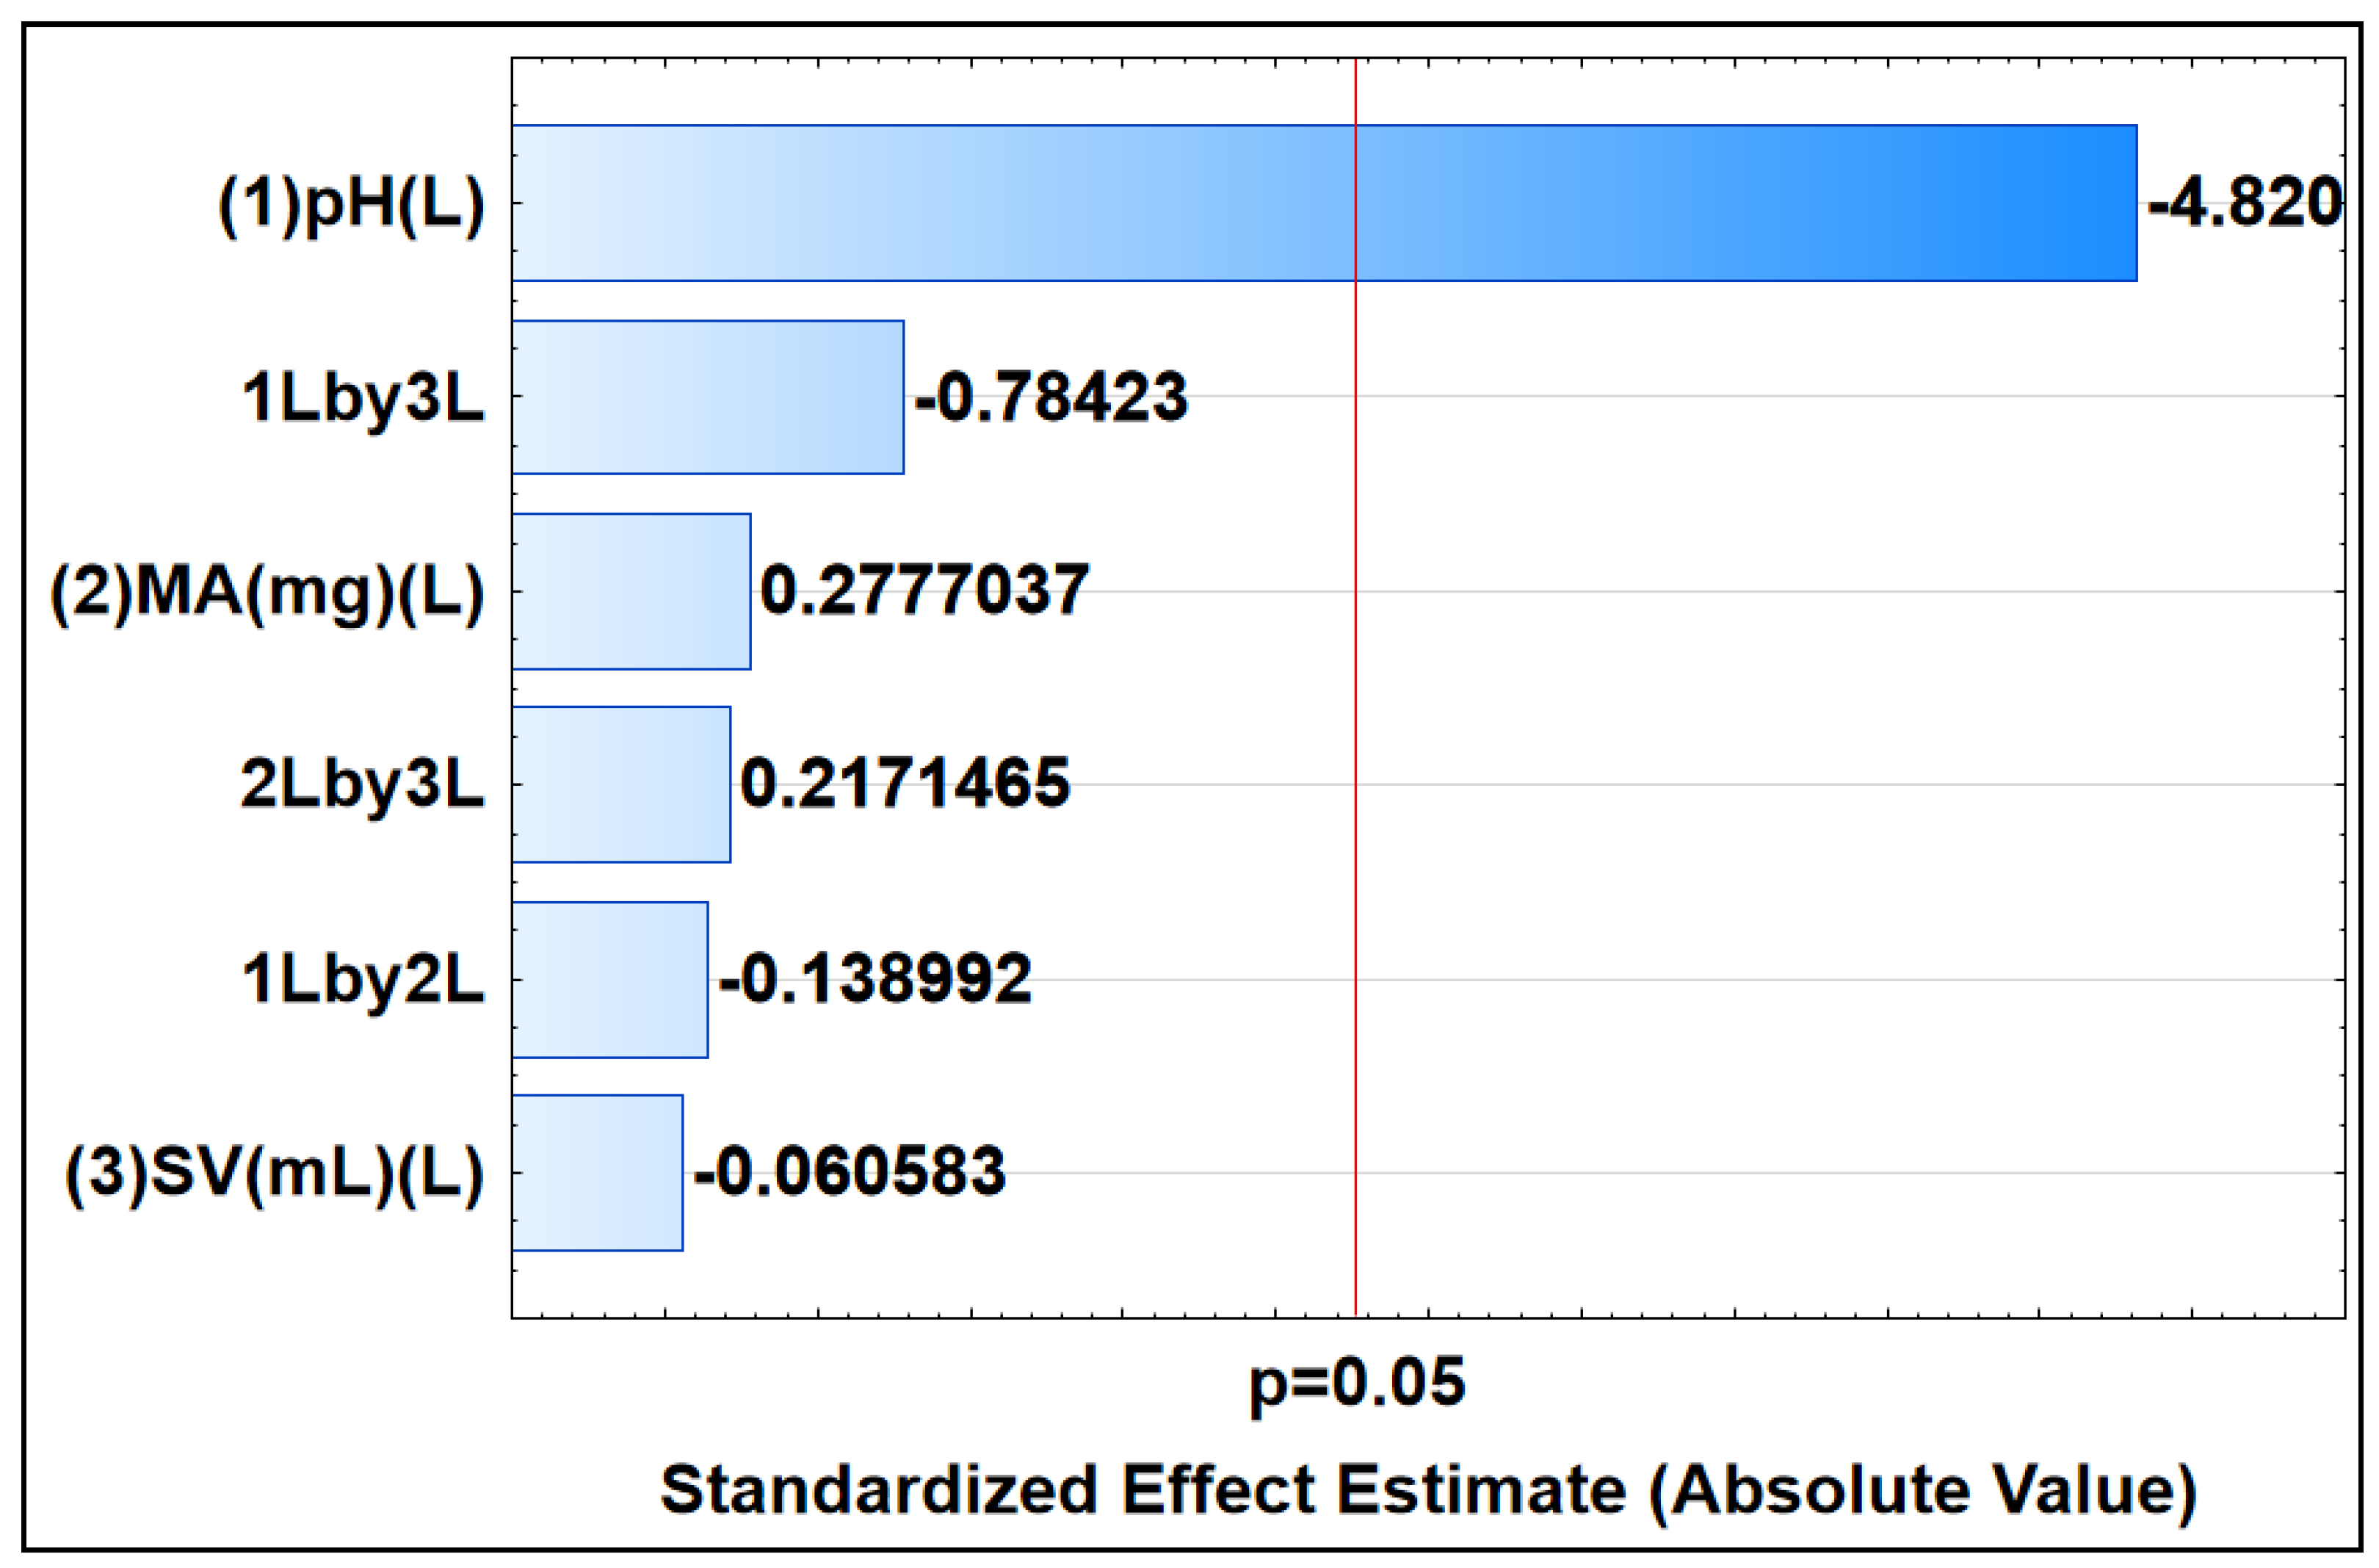Click the (3)SV(mL)(L) axis label
Screen dimensions: 2379x1568
(275, 1172)
